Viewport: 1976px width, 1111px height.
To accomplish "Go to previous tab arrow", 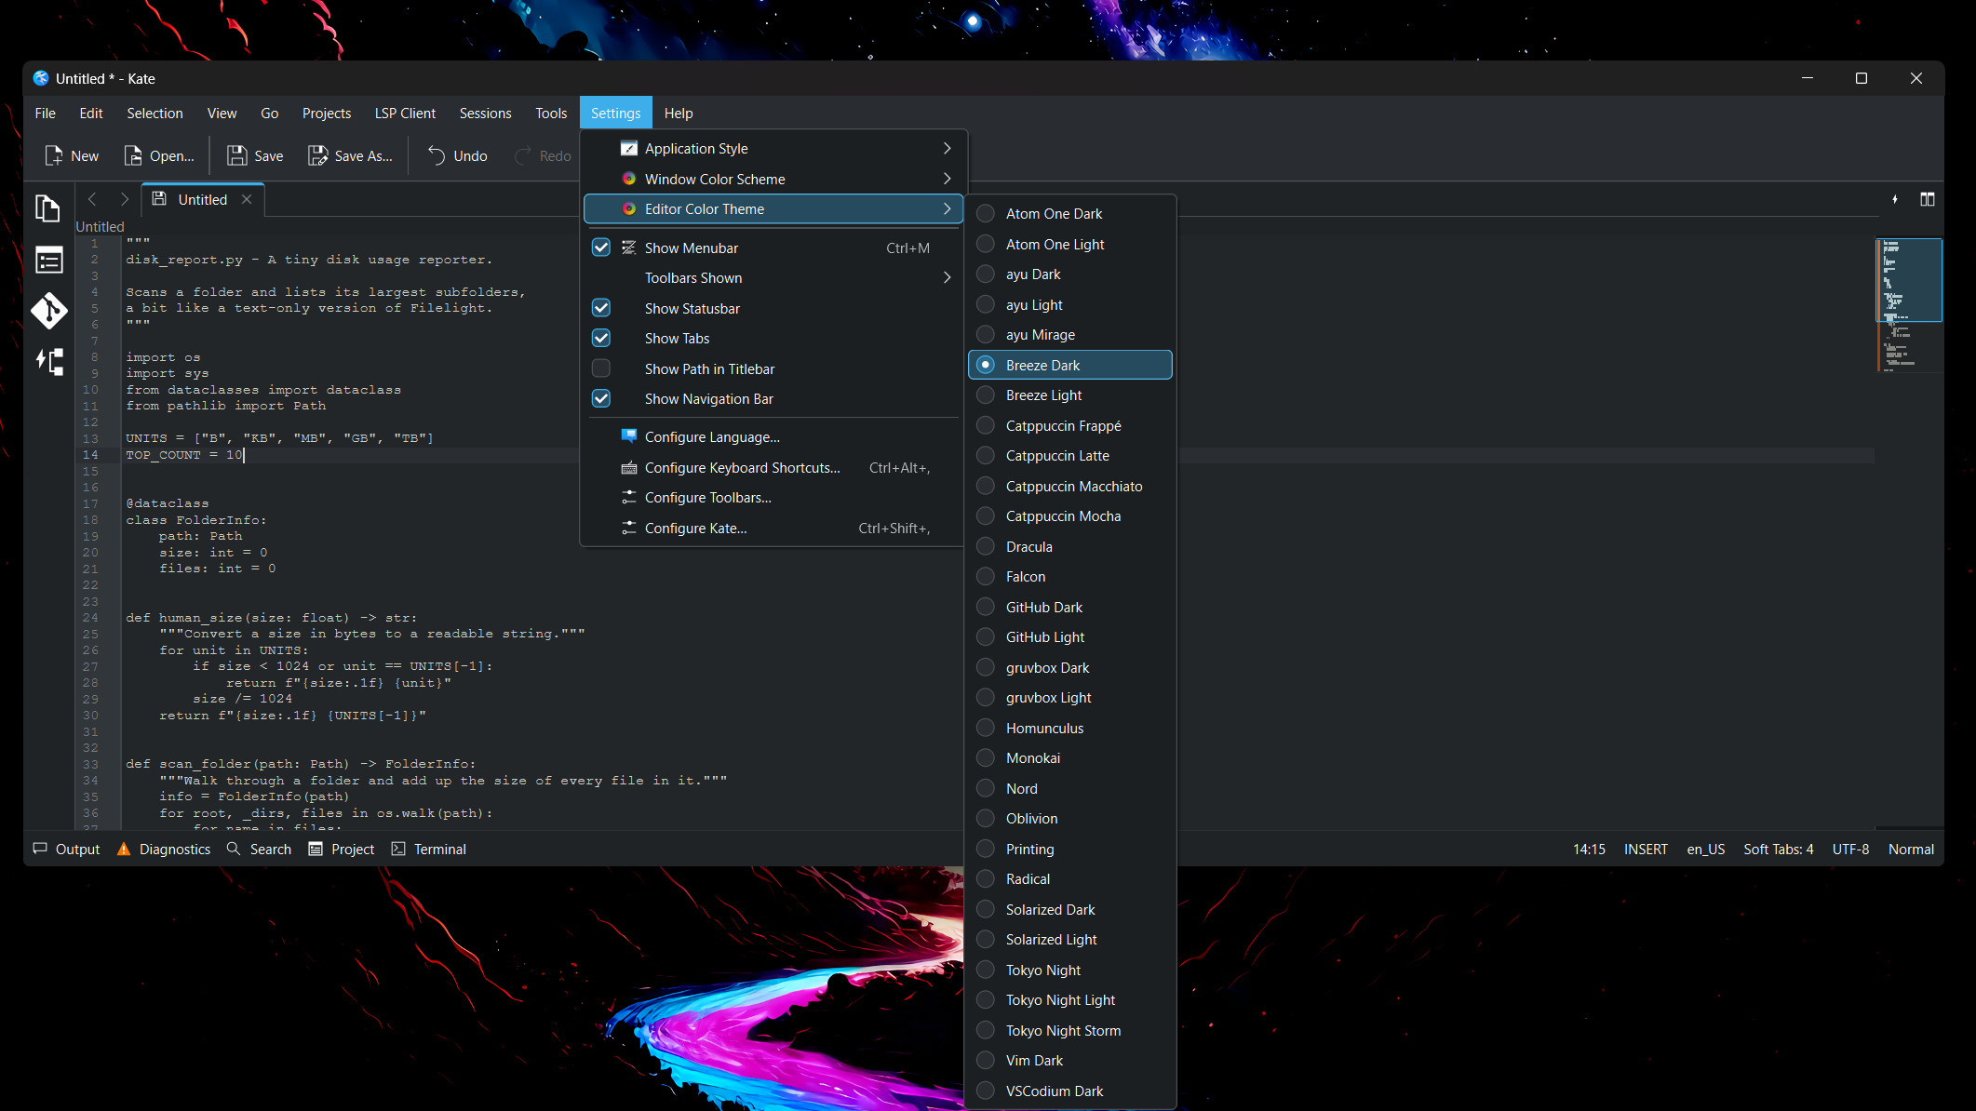I will [x=92, y=199].
